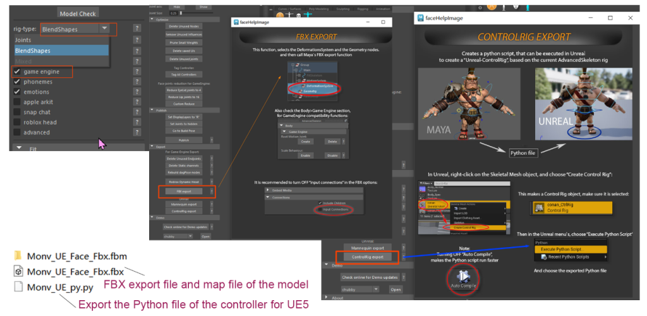Viewport: 647px width, 316px height.
Task: Click the help icon beside the Publish button
Action: click(x=212, y=140)
